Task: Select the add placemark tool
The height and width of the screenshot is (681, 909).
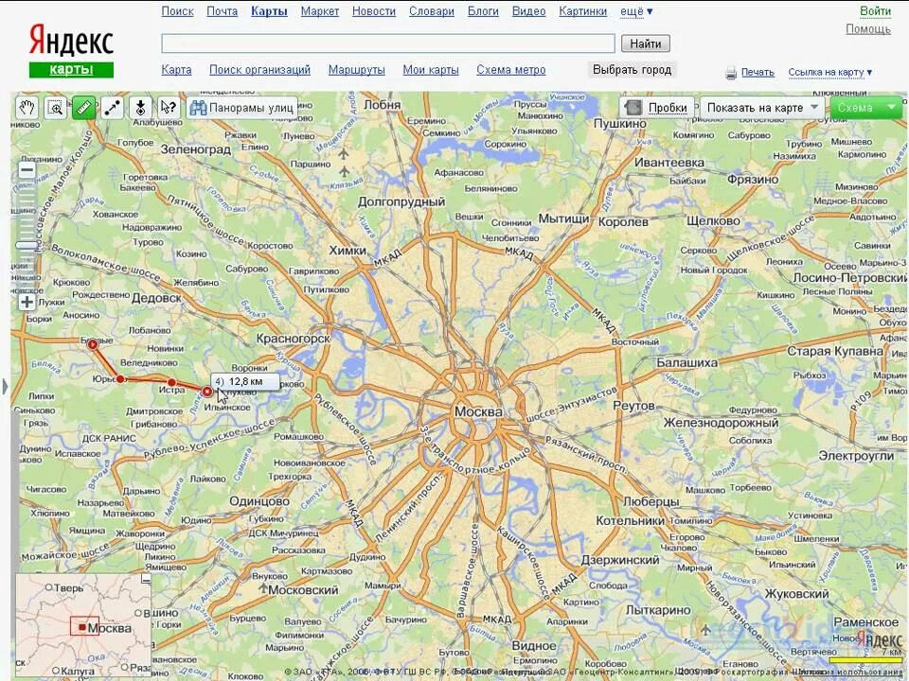Action: 140,107
